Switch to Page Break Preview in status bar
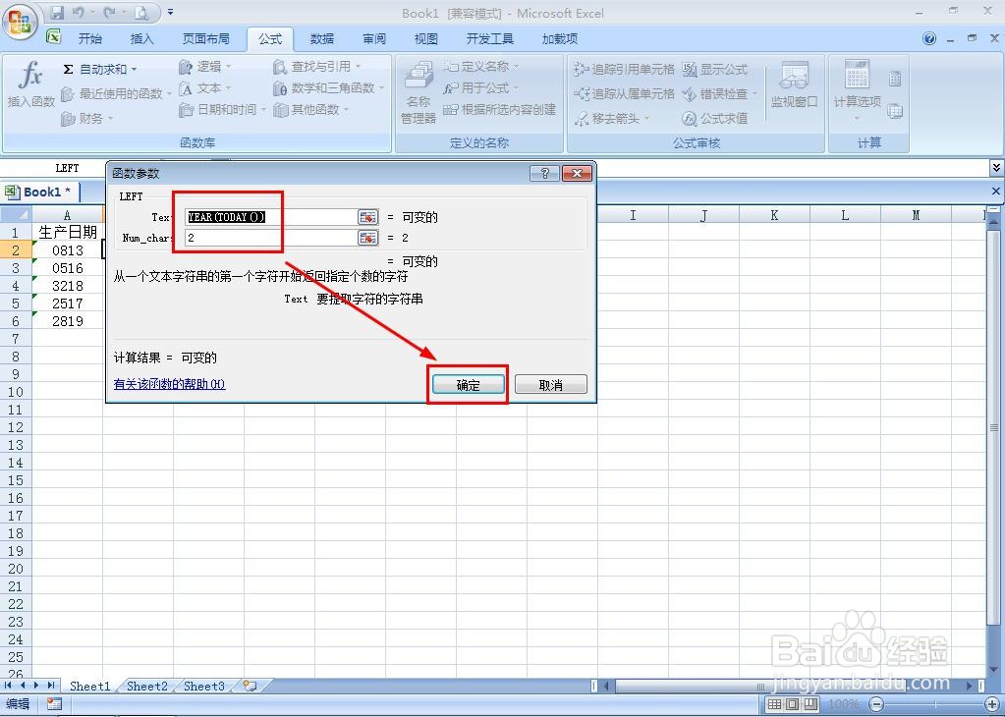Viewport: 1005px width, 717px height. [810, 704]
